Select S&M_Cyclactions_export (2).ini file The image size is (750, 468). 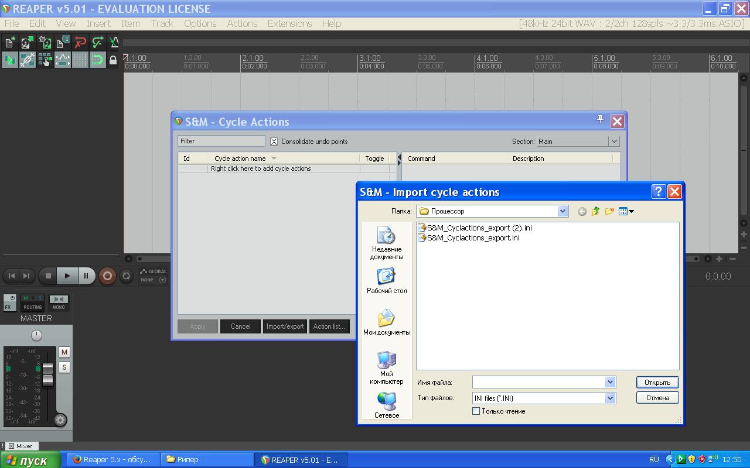click(x=475, y=228)
